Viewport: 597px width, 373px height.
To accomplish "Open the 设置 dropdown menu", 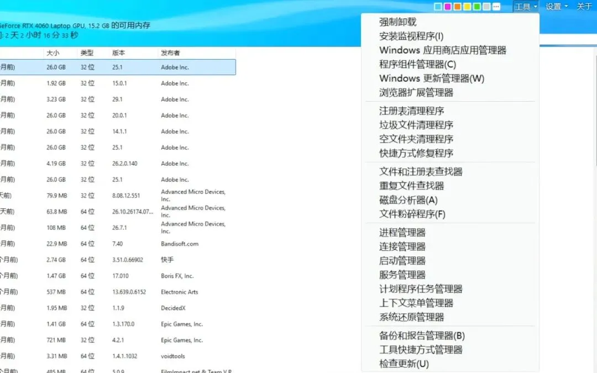I will coord(557,7).
